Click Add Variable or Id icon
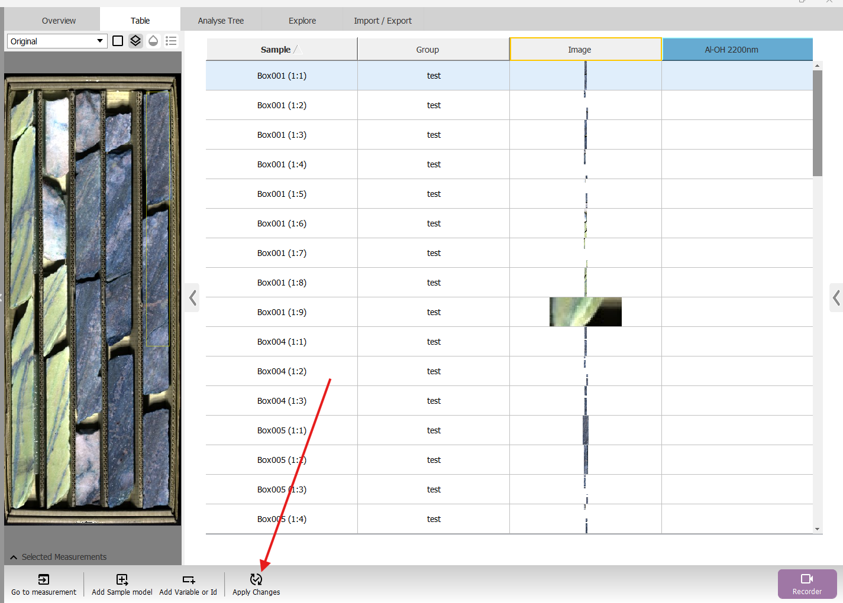The image size is (843, 603). pyautogui.click(x=188, y=580)
